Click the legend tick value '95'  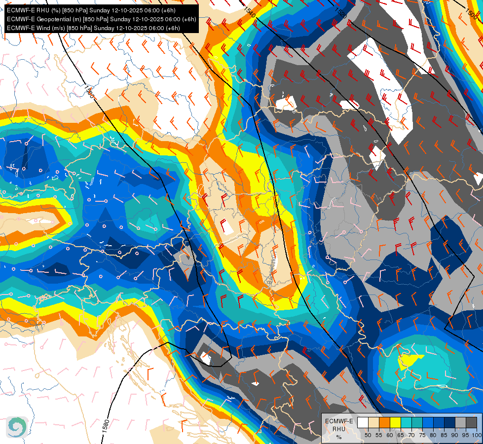pyautogui.click(x=466, y=435)
